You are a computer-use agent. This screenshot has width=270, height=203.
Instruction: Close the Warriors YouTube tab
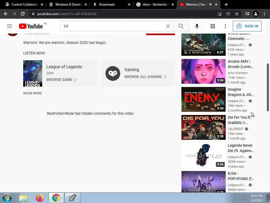coord(216,4)
